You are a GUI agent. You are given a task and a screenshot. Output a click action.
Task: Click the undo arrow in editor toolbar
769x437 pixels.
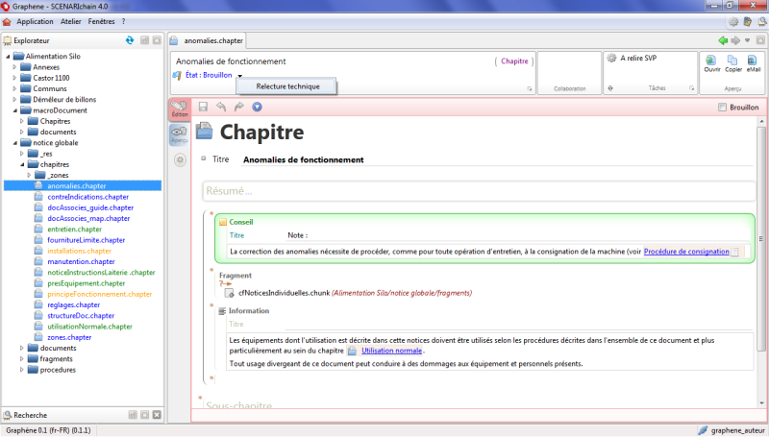click(220, 107)
